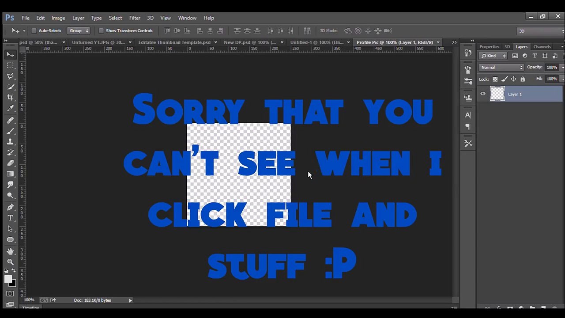Click the foreground color swatch

tap(8, 279)
